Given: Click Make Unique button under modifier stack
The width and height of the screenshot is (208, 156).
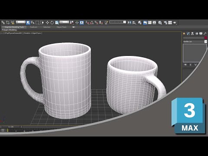Looking at the screenshot, I should pos(195,65).
